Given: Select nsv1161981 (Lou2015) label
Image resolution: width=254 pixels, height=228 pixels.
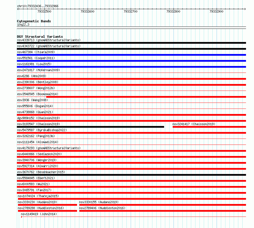Looking at the screenshot, I should coord(34,64).
